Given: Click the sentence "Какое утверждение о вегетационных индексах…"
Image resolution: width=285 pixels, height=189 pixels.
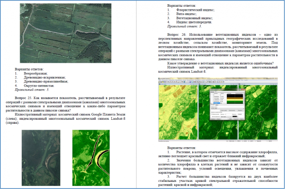Looking at the screenshot, I should click(x=220, y=63).
